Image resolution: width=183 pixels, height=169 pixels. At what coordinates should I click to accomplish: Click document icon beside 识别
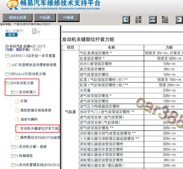pos(17,101)
